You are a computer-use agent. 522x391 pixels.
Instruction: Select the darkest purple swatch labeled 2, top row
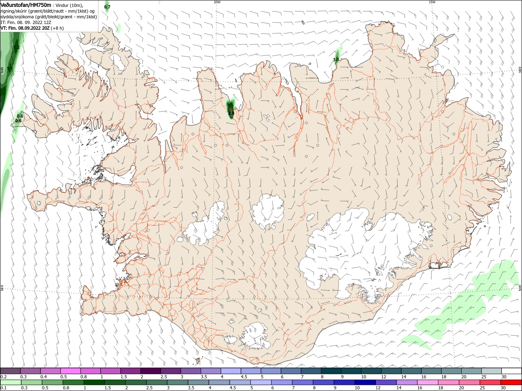coord(150,371)
